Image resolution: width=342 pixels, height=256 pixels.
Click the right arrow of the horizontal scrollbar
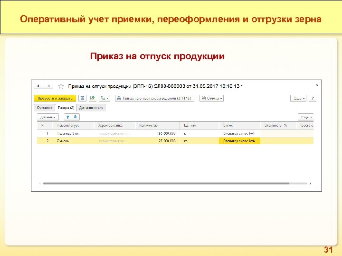point(311,183)
